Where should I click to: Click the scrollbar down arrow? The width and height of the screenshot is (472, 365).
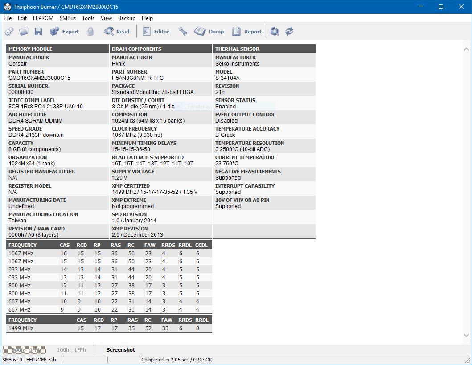point(466,335)
